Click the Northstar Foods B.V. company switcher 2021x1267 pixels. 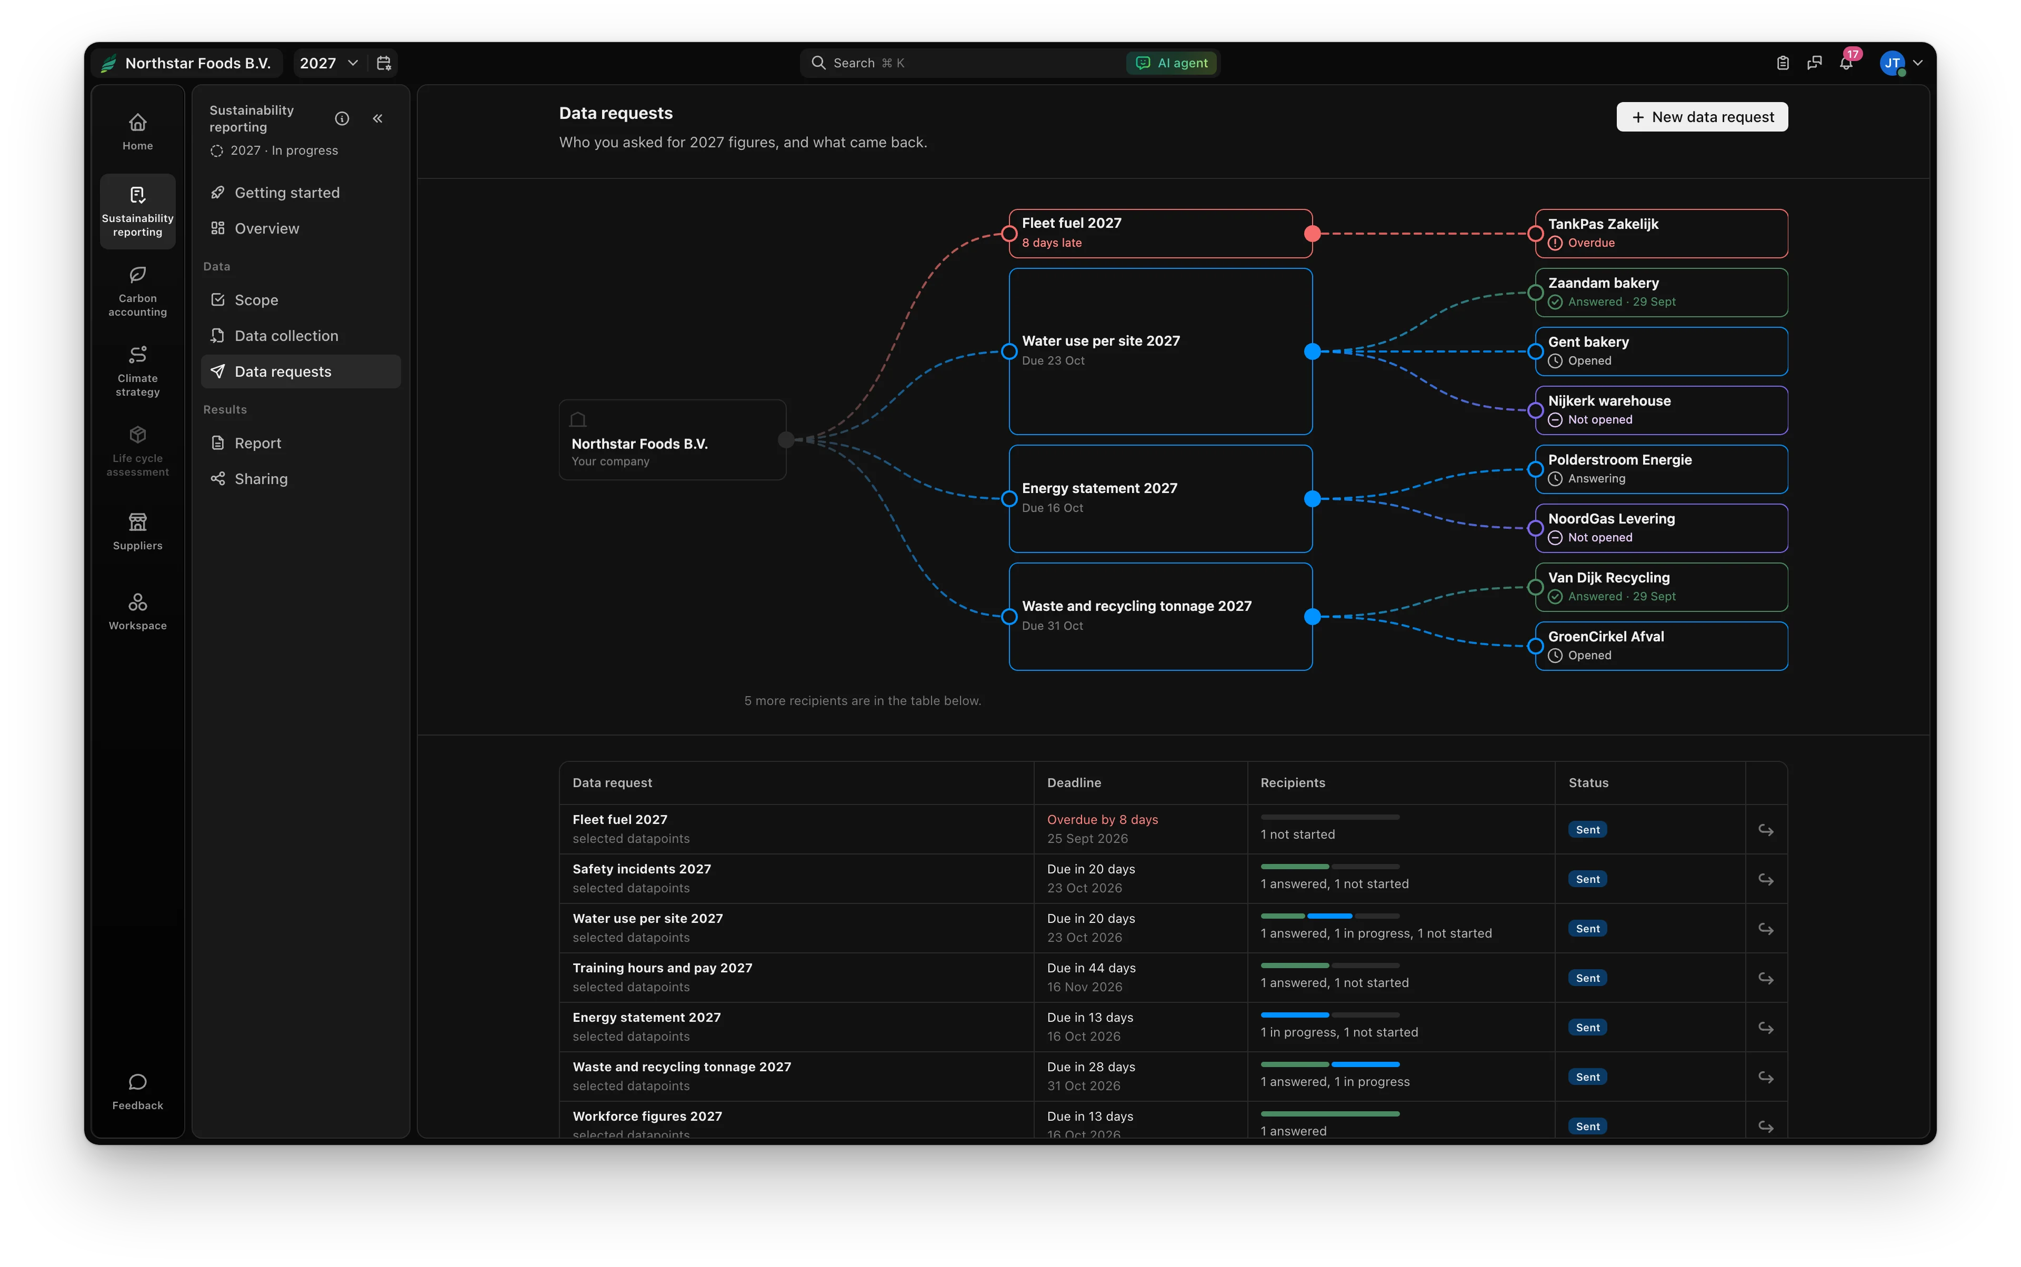[187, 63]
